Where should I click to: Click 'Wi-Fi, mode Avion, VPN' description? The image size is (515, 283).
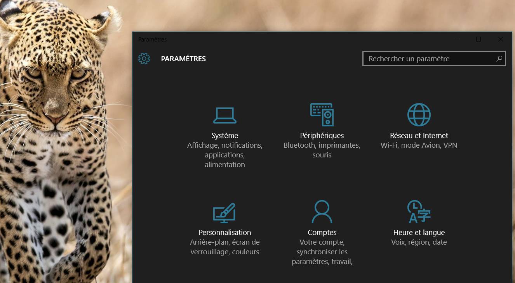pos(419,145)
